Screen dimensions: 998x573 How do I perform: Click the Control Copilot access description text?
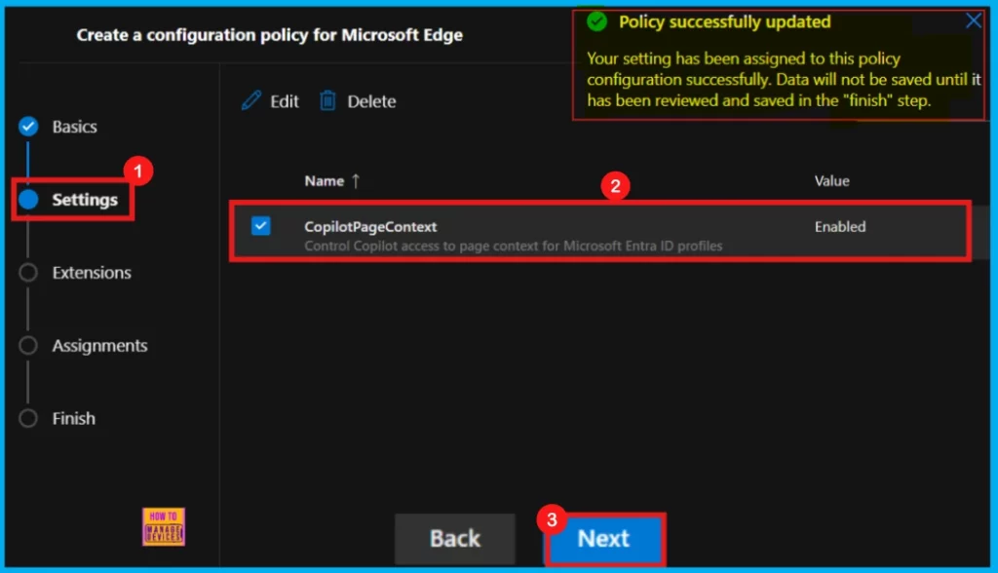click(513, 246)
